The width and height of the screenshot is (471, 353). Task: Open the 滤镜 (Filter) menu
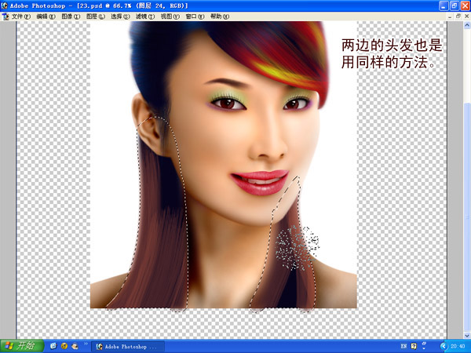145,16
